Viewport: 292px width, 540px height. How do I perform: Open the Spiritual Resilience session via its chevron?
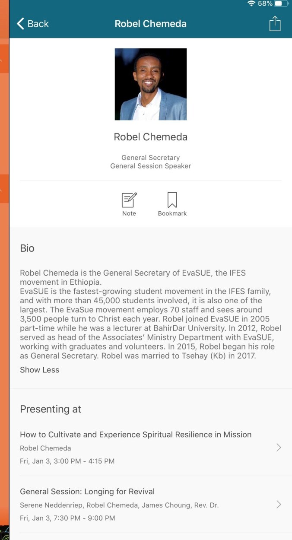[279, 448]
